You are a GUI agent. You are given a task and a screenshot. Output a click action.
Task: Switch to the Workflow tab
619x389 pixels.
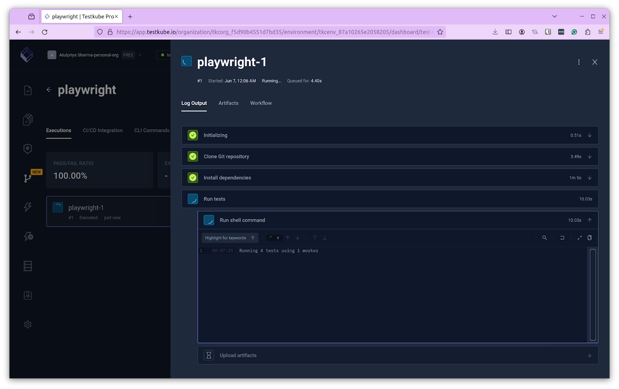[x=261, y=103]
